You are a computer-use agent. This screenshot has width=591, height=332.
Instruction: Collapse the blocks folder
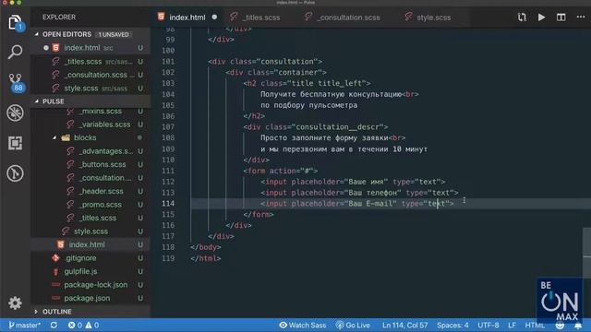pyautogui.click(x=85, y=137)
